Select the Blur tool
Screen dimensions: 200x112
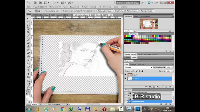click(28, 60)
